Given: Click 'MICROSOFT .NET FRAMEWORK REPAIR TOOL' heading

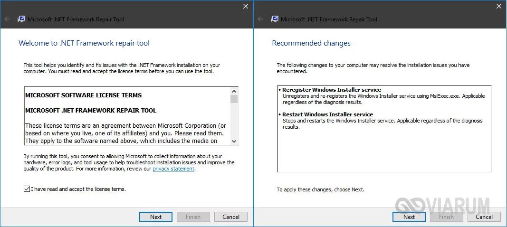Looking at the screenshot, I should click(91, 111).
